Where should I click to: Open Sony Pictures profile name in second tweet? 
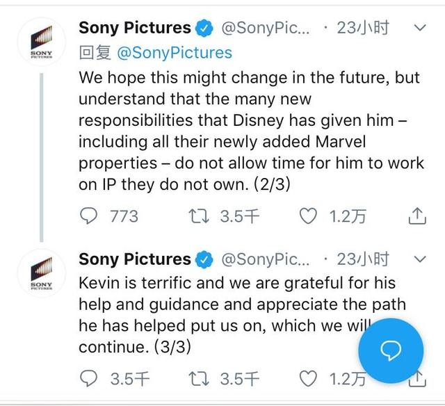coord(135,259)
